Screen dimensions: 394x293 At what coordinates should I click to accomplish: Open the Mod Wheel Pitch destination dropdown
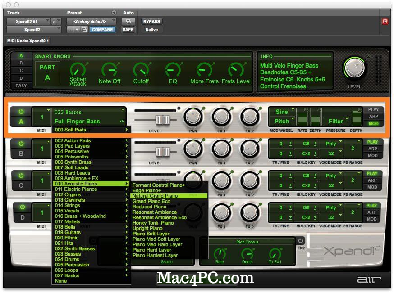click(x=282, y=121)
